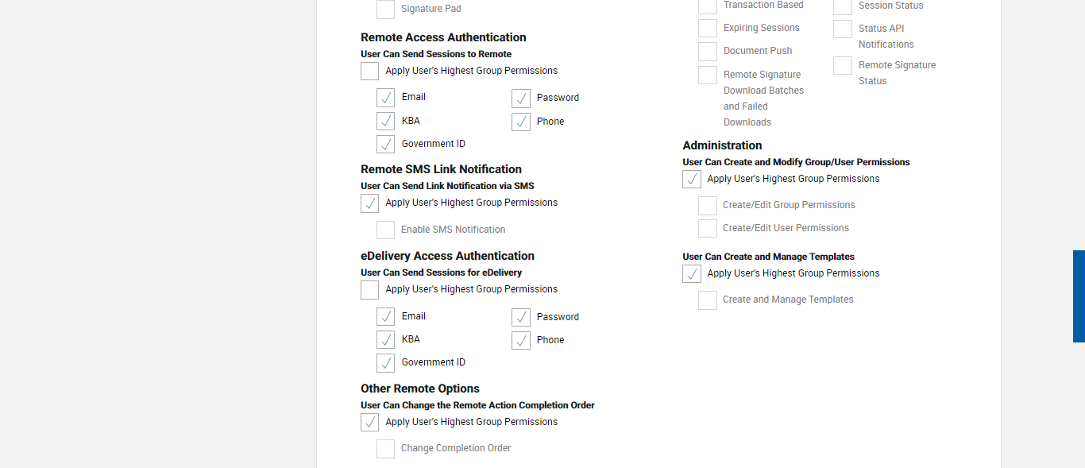Uncheck Email under eDelivery Access Authentication
Image resolution: width=1085 pixels, height=468 pixels.
click(x=386, y=317)
